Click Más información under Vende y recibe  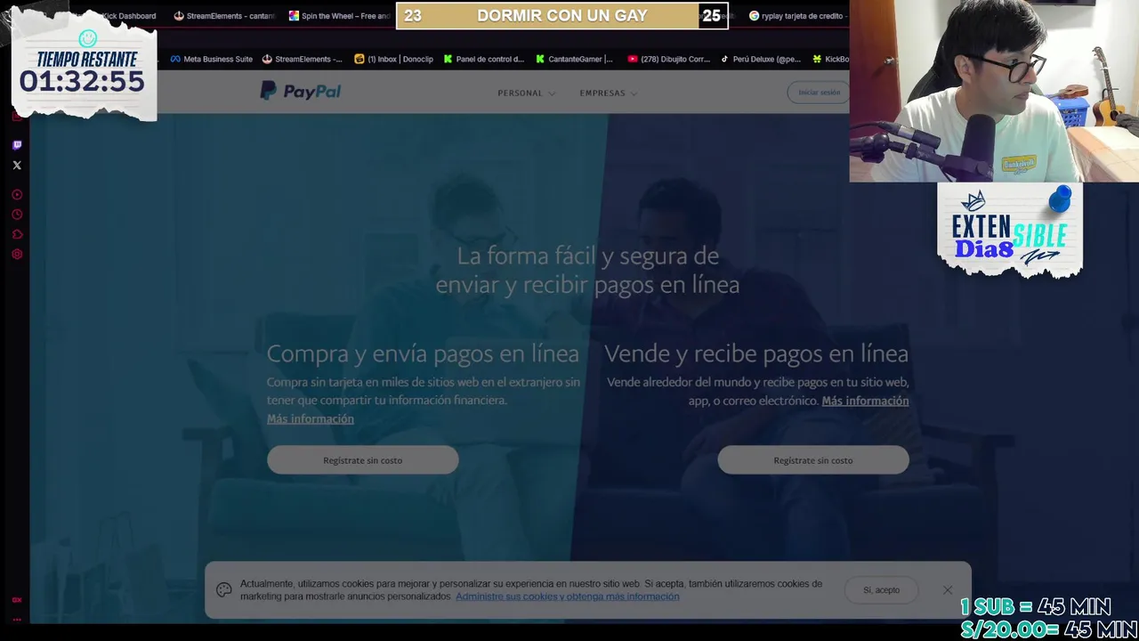pyautogui.click(x=865, y=401)
